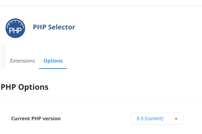Click the PHP Options heading

pyautogui.click(x=24, y=87)
